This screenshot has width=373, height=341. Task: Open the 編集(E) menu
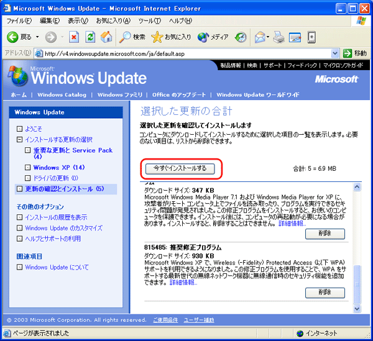(x=50, y=21)
